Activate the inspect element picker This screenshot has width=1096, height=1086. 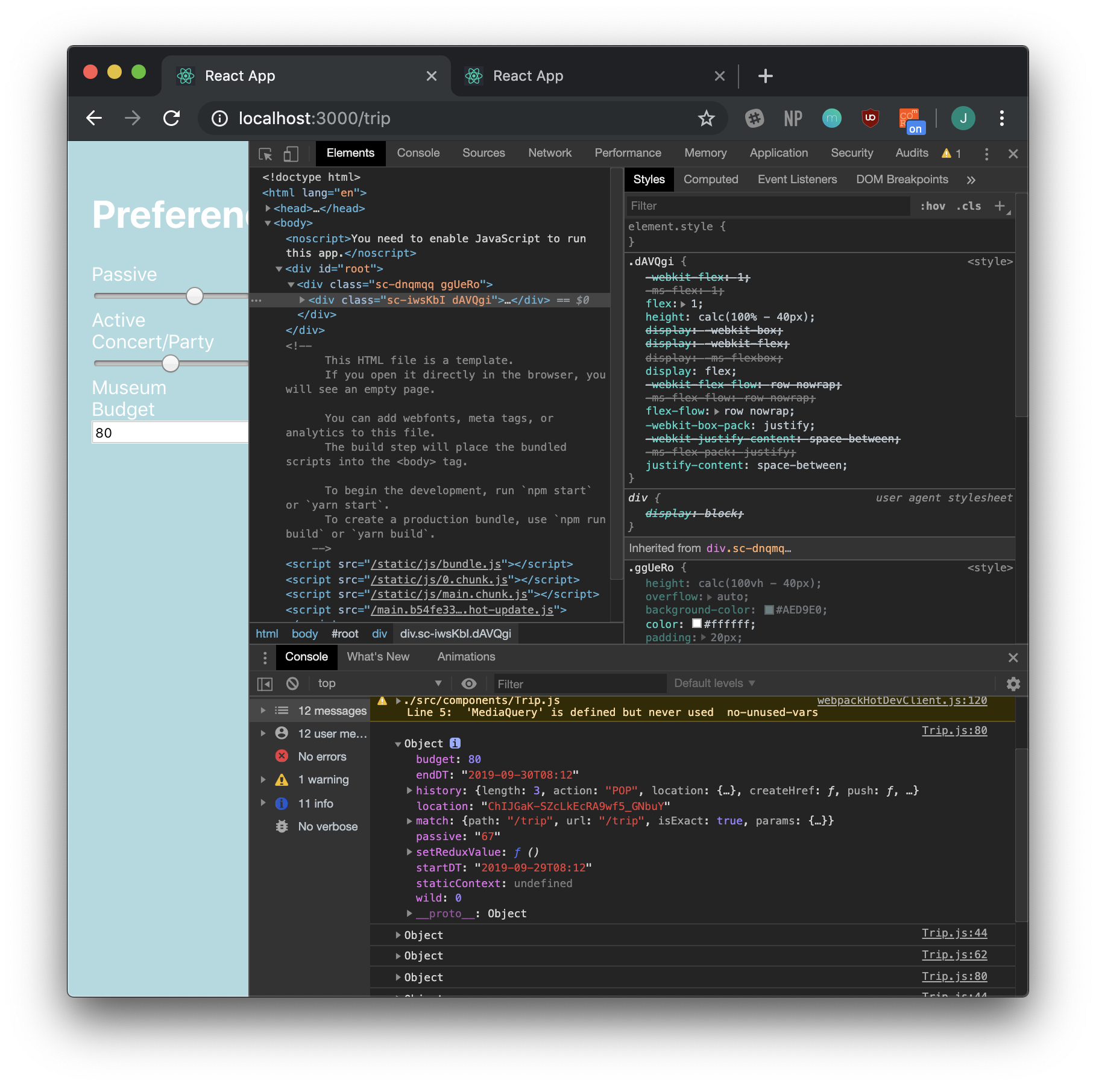265,154
